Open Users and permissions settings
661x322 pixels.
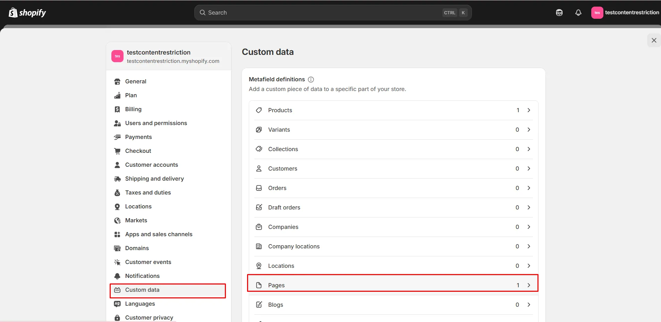pos(168,123)
